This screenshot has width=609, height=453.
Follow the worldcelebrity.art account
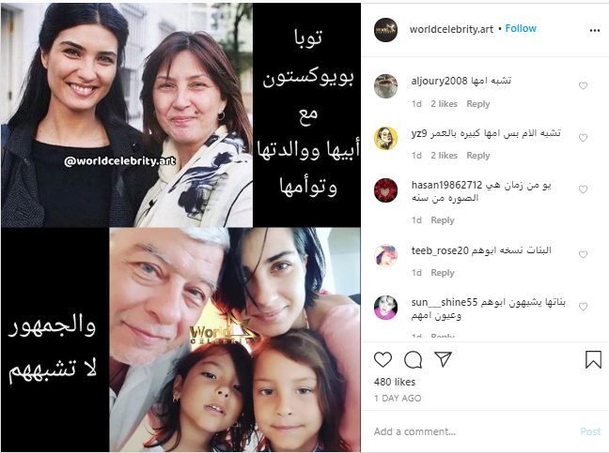point(521,28)
